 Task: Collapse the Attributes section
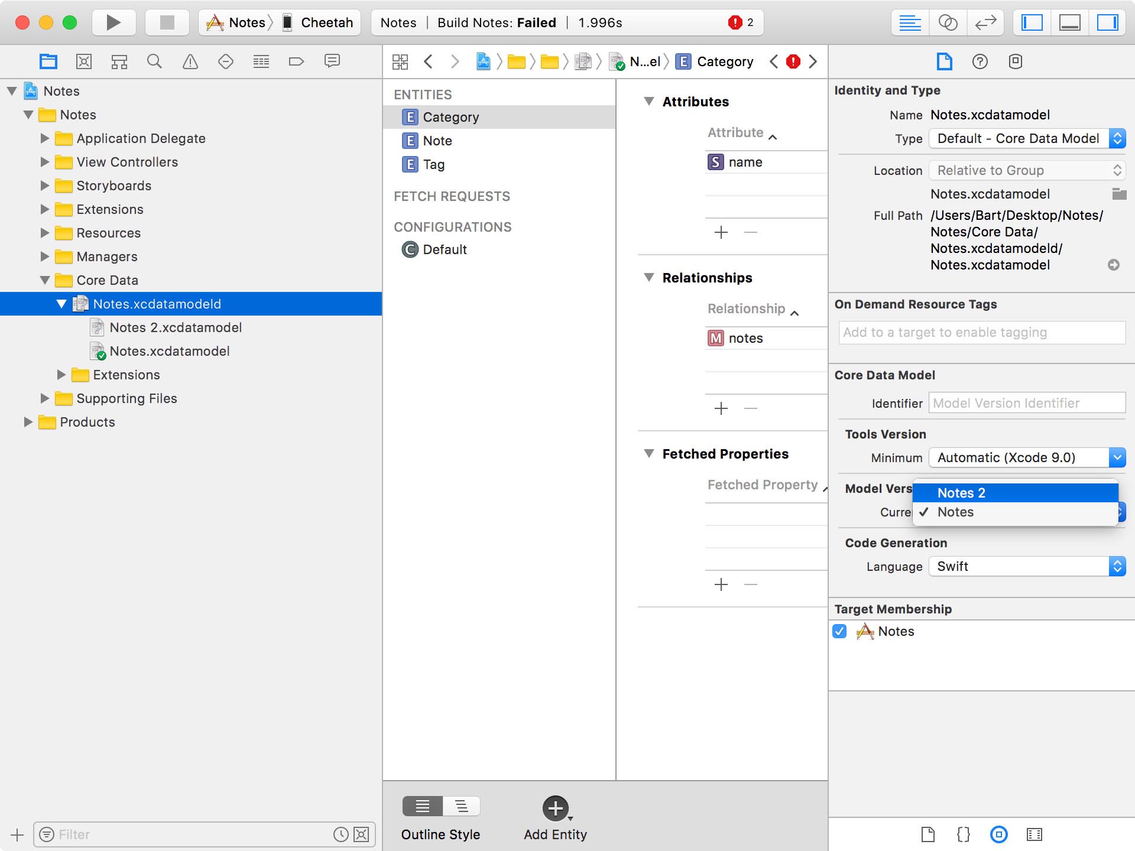[648, 101]
